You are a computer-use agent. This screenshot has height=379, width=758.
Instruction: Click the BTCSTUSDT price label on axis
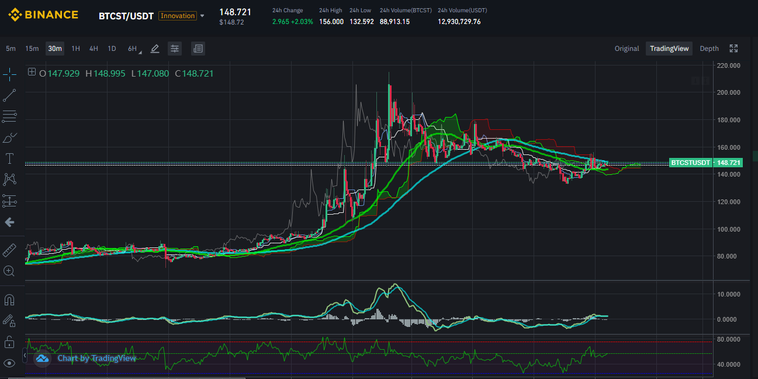click(x=690, y=163)
